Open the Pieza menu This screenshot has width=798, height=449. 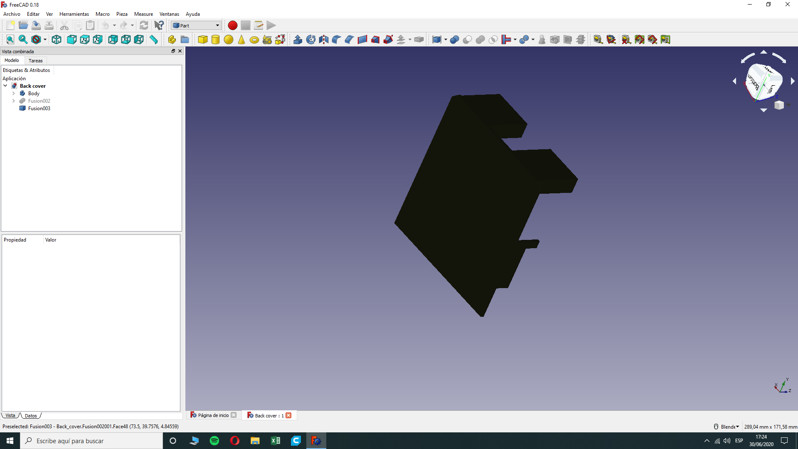click(122, 14)
